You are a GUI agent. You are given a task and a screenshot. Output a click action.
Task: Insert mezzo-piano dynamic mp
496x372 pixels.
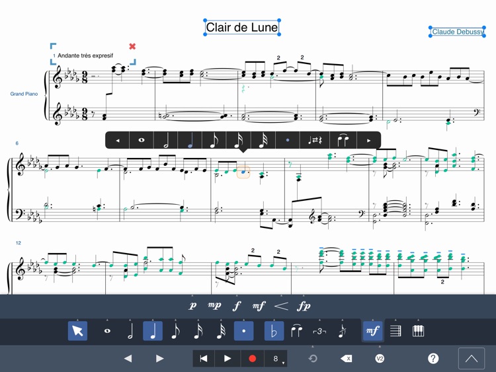pos(214,306)
